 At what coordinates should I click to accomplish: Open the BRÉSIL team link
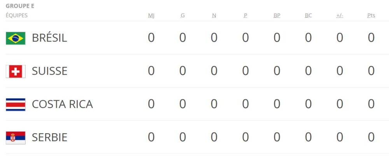[49, 38]
